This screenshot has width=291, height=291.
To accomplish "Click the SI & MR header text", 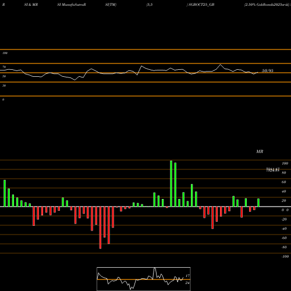I will [31, 5].
